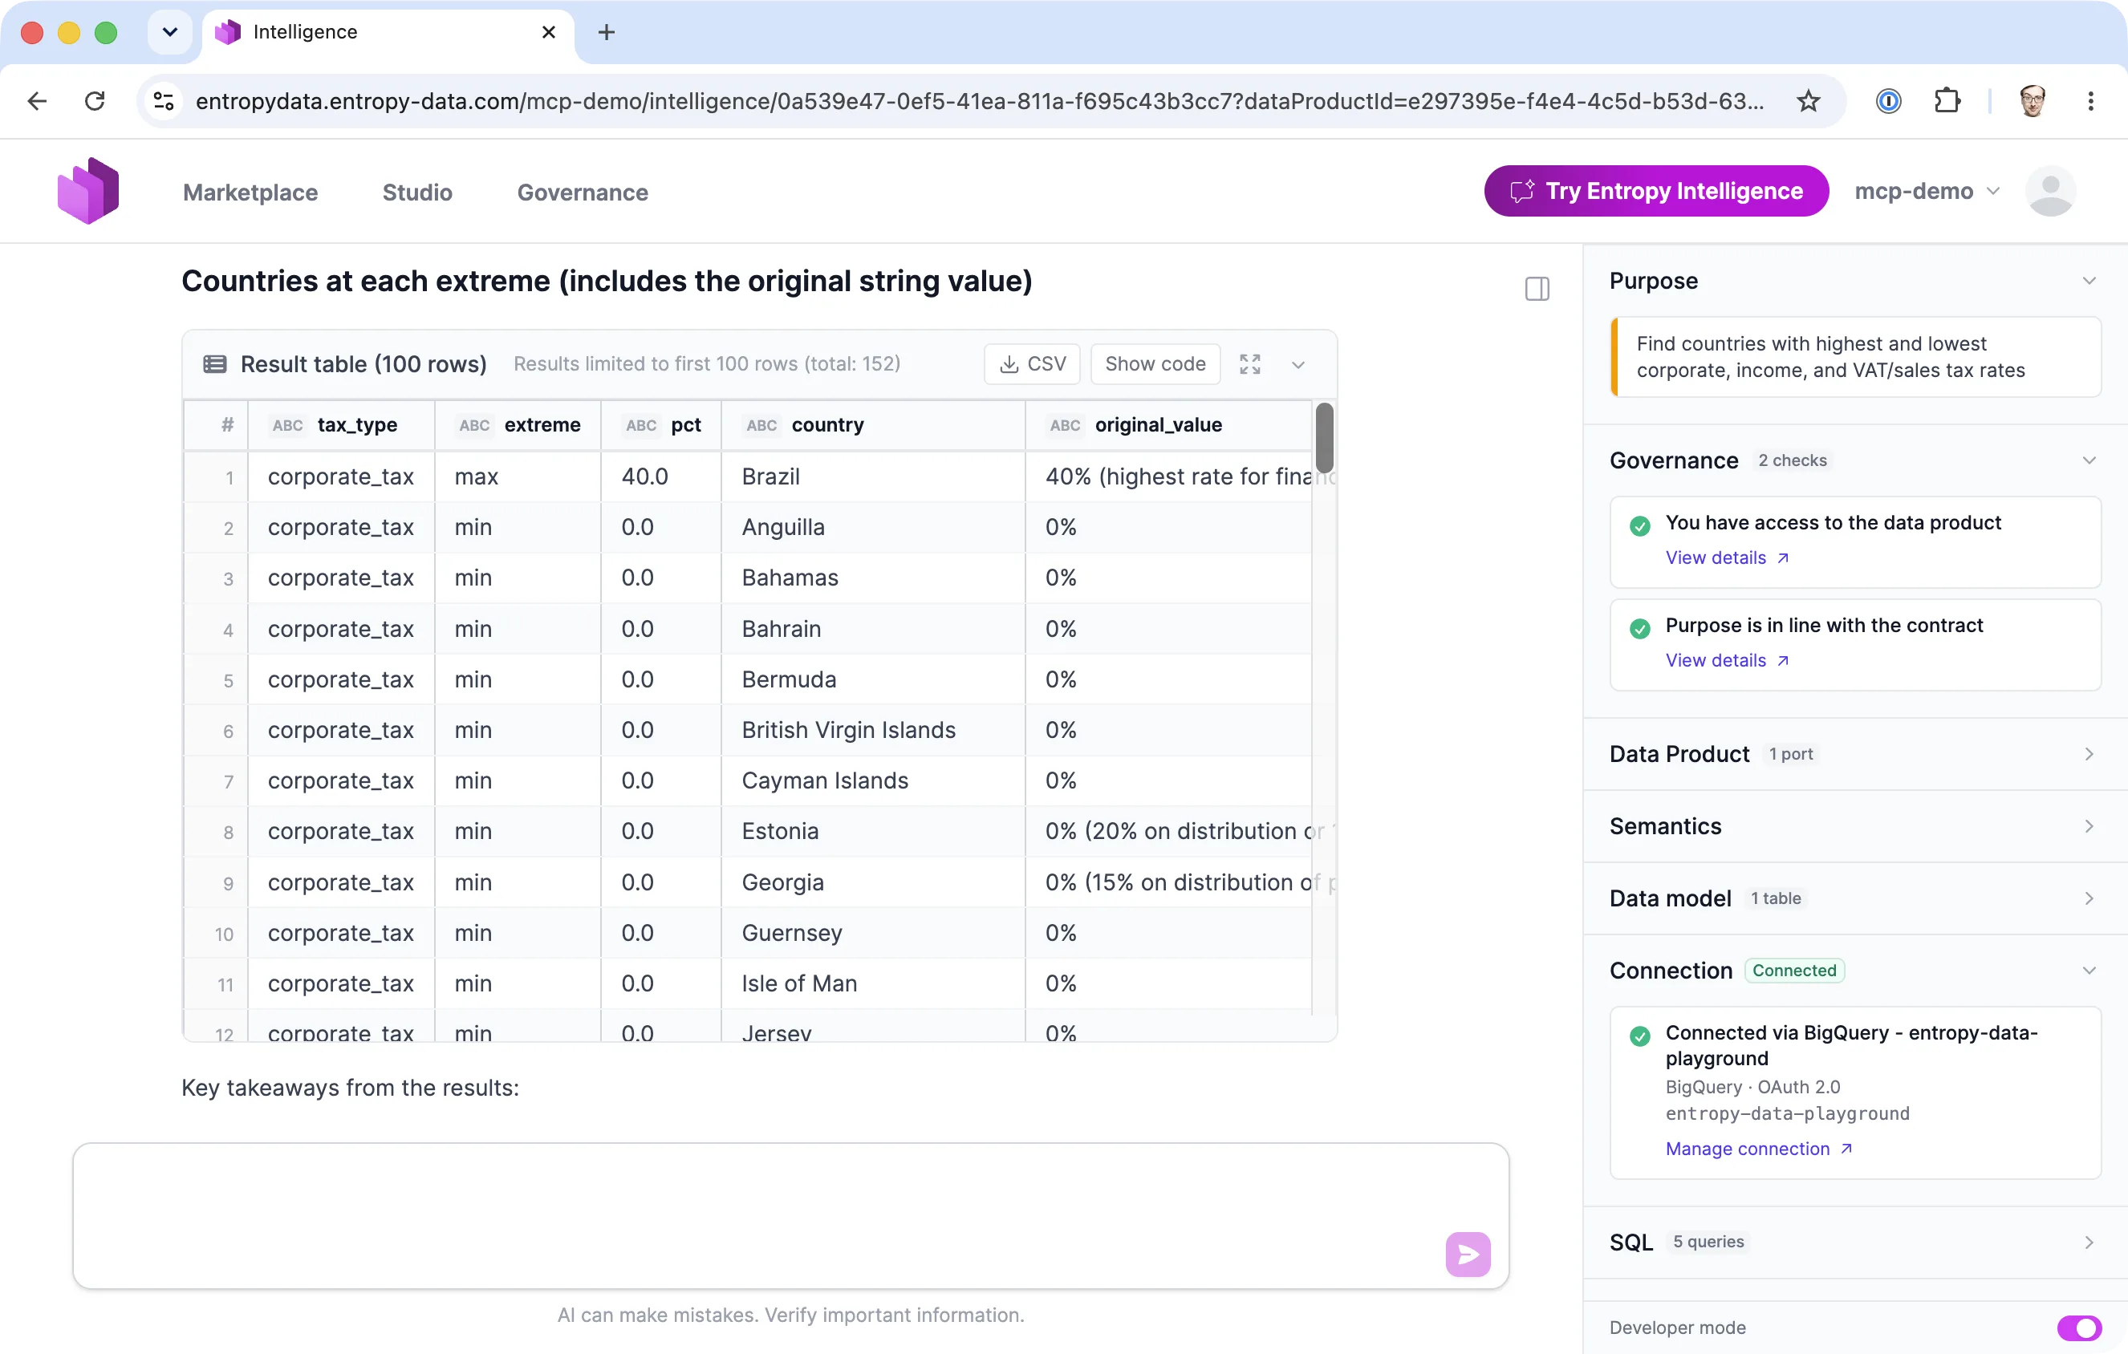Toggle the side panel layout icon
Viewport: 2128px width, 1354px height.
(1537, 289)
